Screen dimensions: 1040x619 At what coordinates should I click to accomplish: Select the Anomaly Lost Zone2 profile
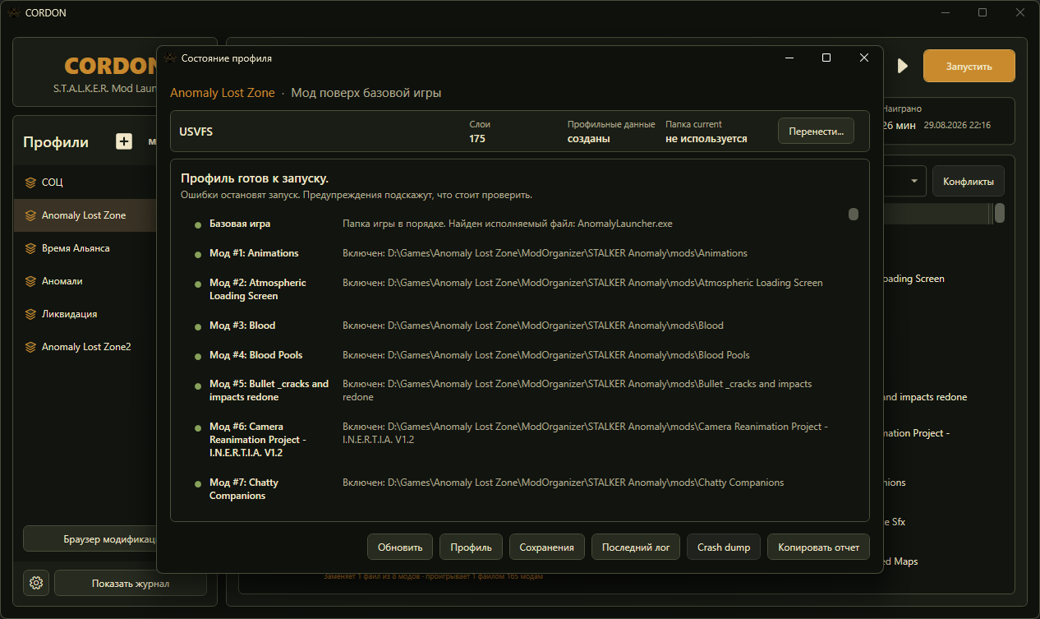85,347
